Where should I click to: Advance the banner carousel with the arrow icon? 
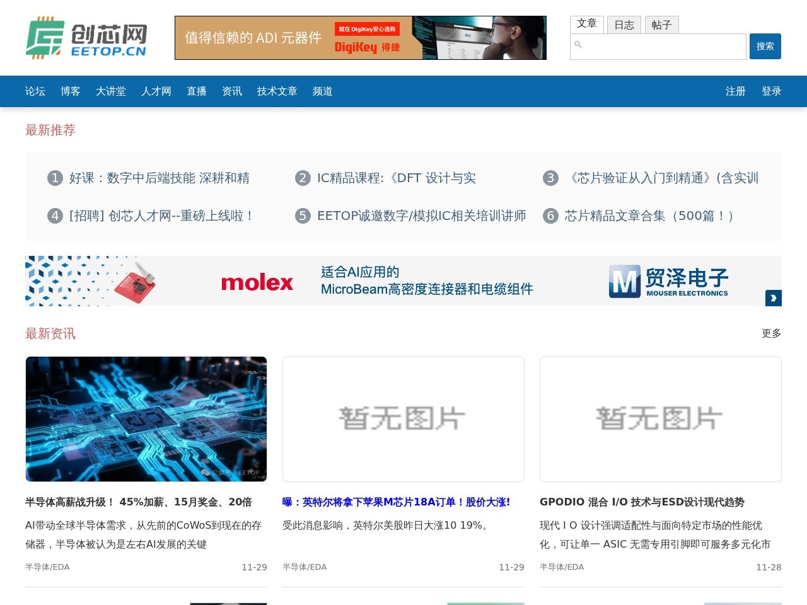773,297
